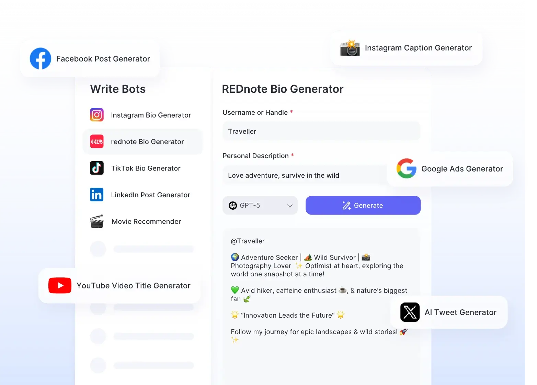
Task: Click the Write Bots heading
Action: (x=118, y=89)
